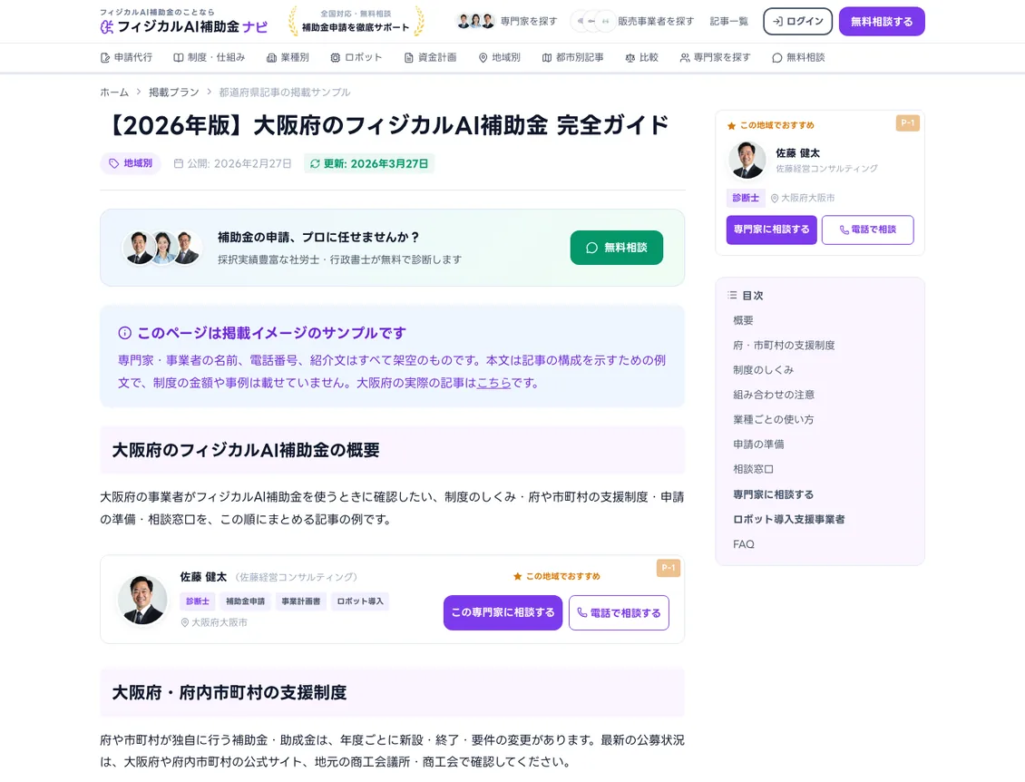This screenshot has height=782, width=1025.
Task: Jump to 府・市町村の支援制度 in contents
Action: pos(784,346)
